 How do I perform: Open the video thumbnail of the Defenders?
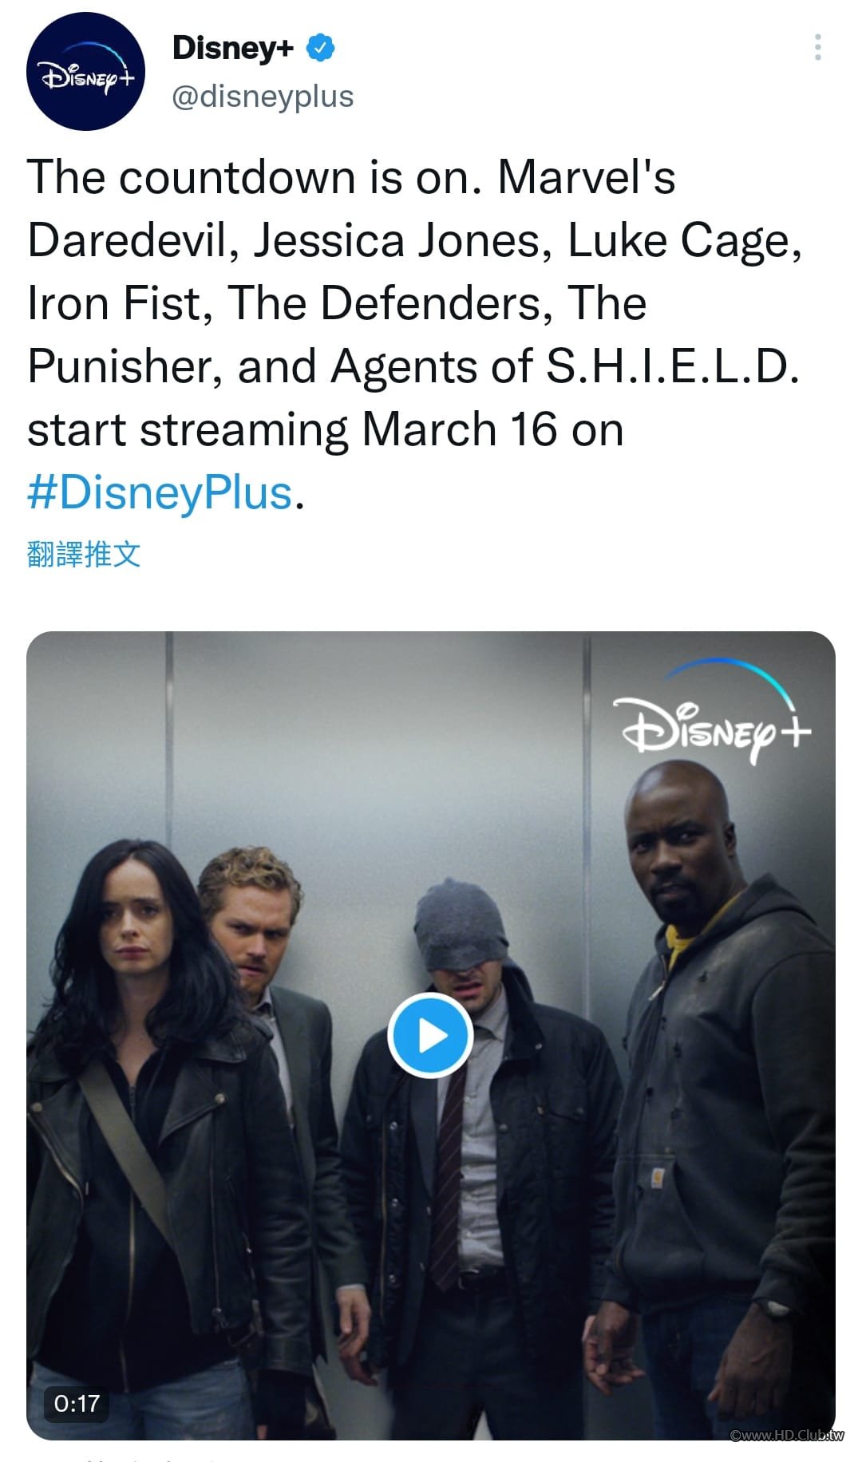431,1035
